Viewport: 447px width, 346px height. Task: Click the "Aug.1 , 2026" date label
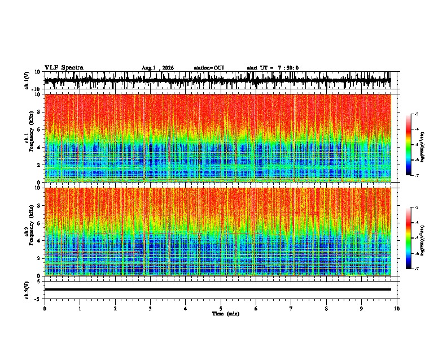point(157,68)
